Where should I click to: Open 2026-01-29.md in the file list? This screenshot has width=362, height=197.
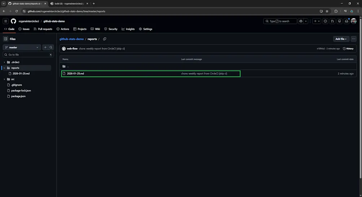75,73
